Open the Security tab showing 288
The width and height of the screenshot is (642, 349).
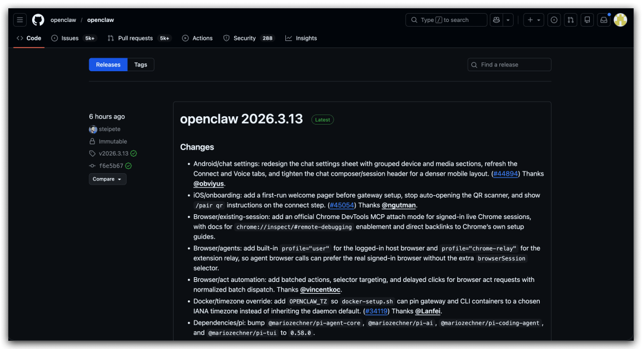coord(244,38)
